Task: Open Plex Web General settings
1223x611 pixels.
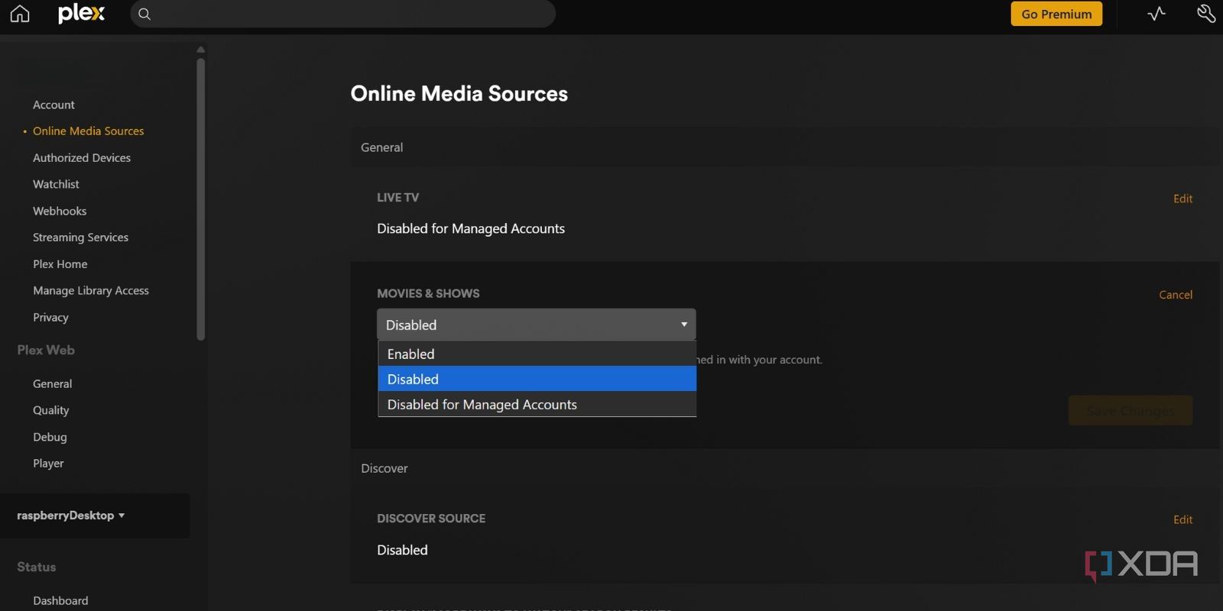Action: tap(52, 384)
